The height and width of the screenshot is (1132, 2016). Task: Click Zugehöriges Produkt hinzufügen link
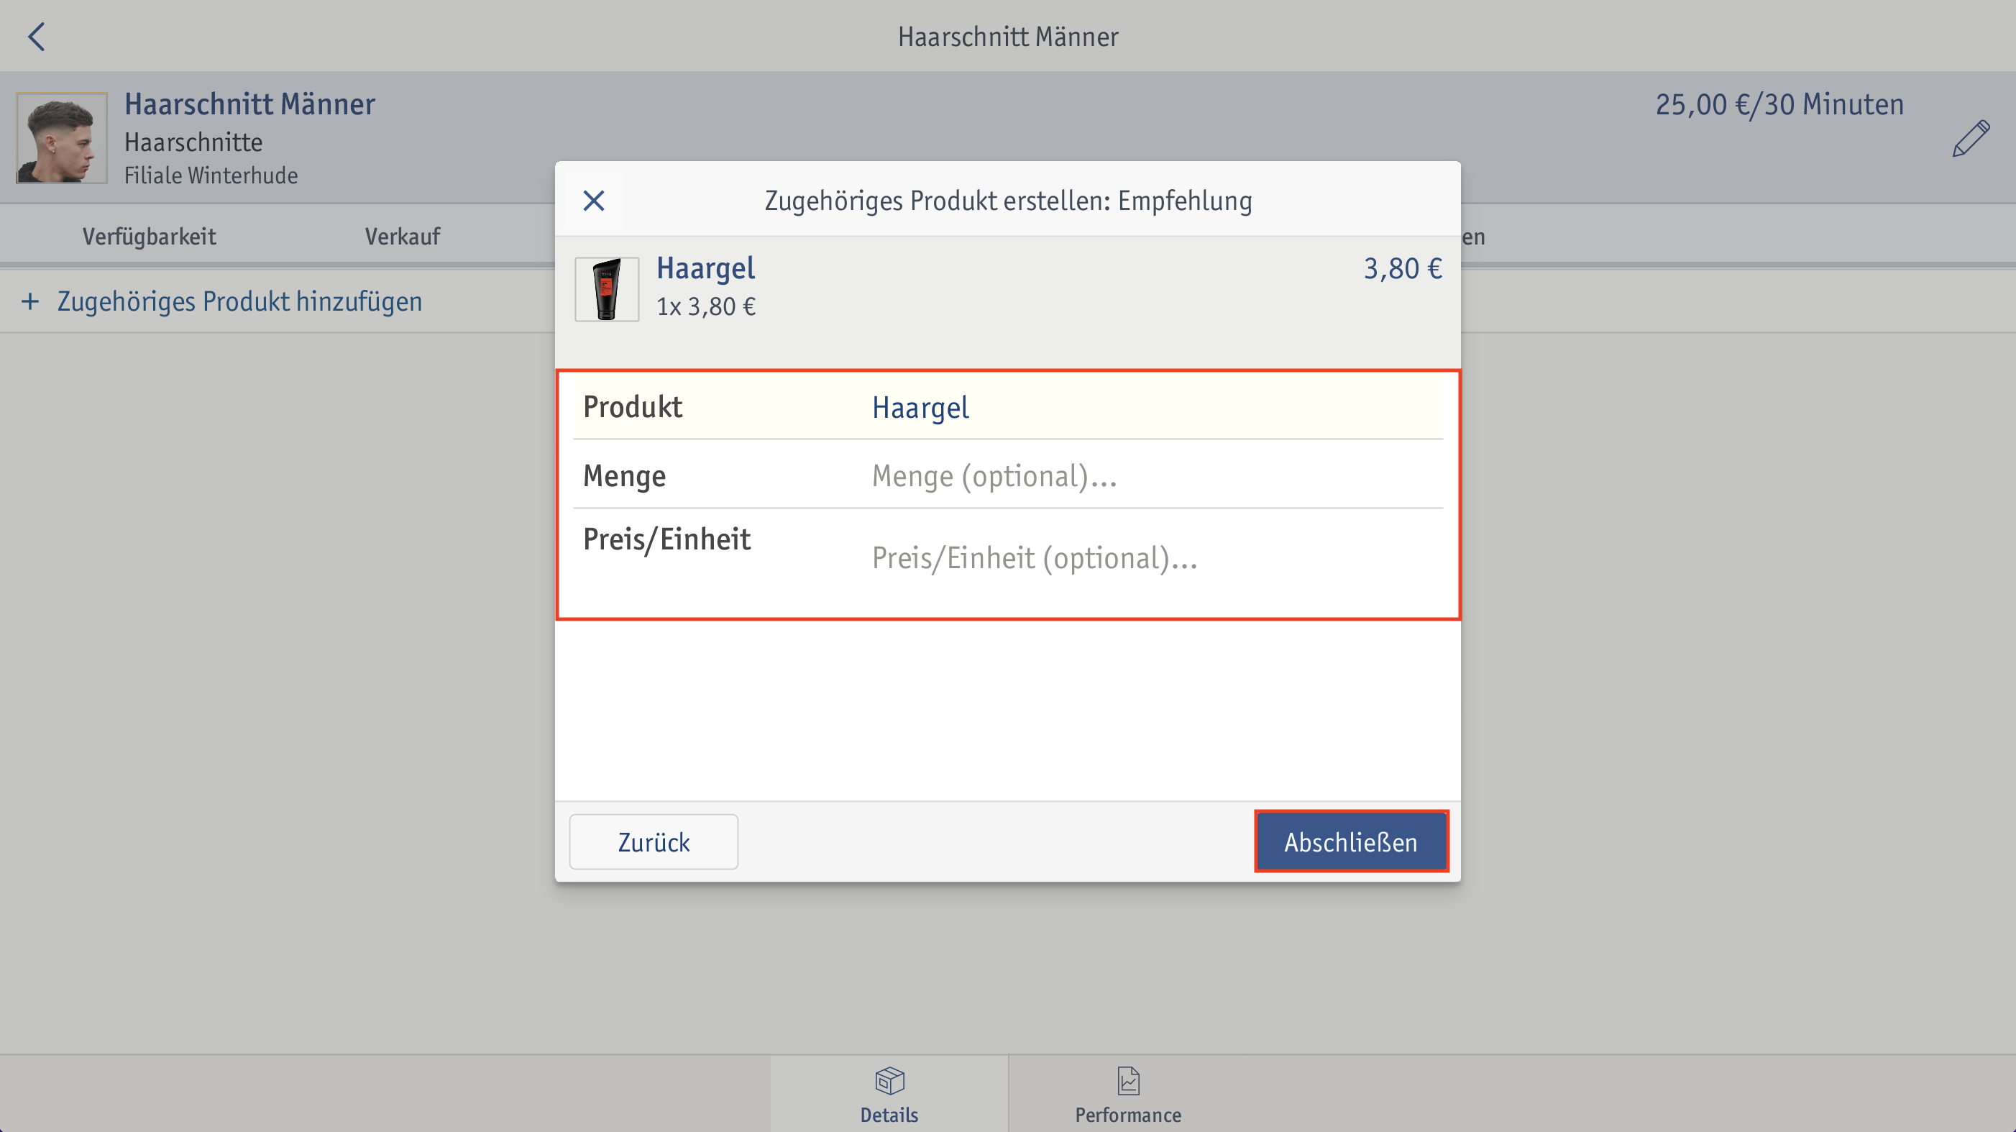pos(239,301)
